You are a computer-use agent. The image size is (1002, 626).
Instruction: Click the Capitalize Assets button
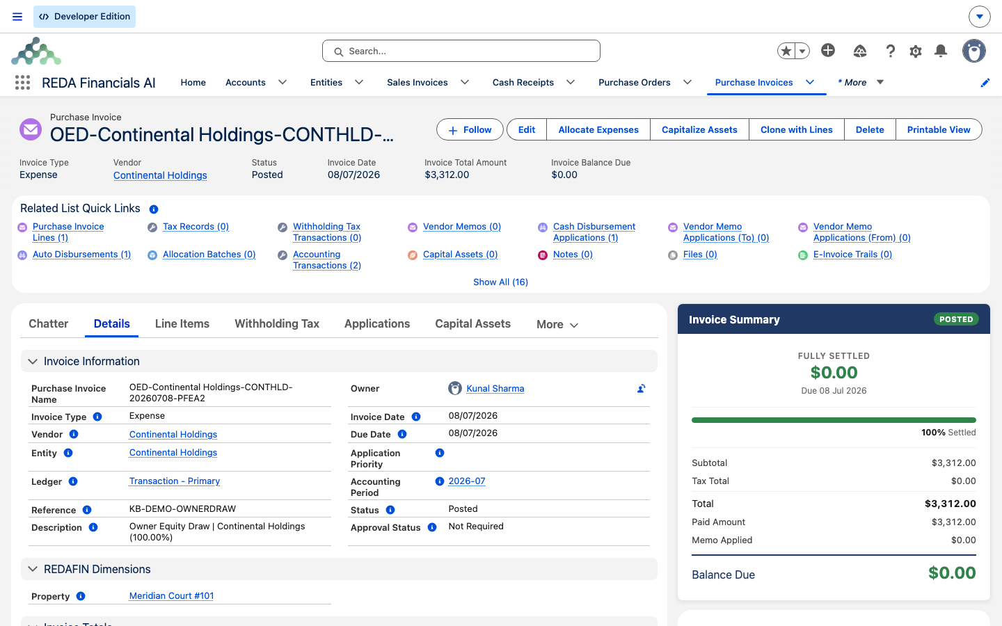tap(699, 129)
